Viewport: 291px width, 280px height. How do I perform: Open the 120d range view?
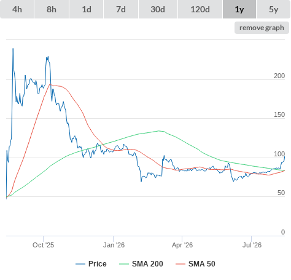click(200, 9)
